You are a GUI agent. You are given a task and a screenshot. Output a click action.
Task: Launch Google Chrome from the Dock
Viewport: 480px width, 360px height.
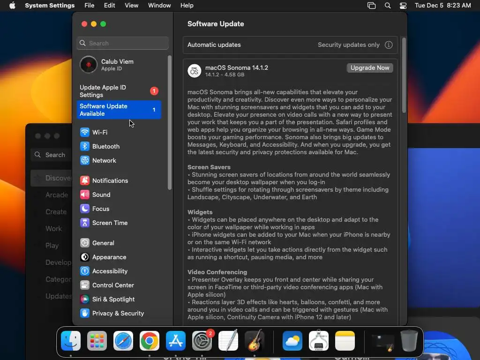pyautogui.click(x=150, y=341)
